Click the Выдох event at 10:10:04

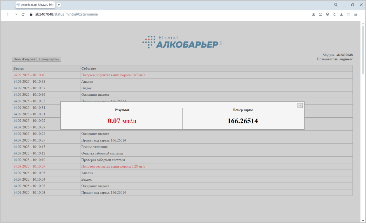point(86,180)
